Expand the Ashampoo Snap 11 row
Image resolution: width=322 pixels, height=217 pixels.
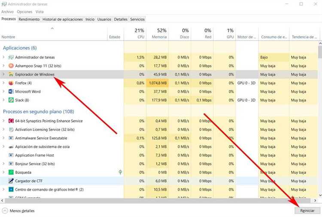[x=3, y=66]
